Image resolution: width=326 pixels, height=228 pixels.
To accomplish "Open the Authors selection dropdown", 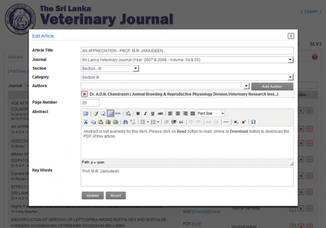I will [x=165, y=86].
